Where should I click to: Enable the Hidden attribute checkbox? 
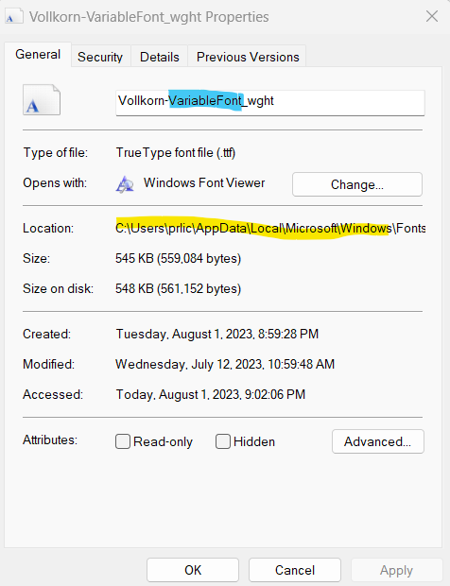(223, 441)
